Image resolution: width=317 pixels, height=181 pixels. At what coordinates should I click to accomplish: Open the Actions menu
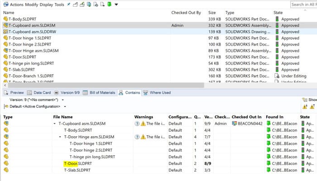[17, 5]
